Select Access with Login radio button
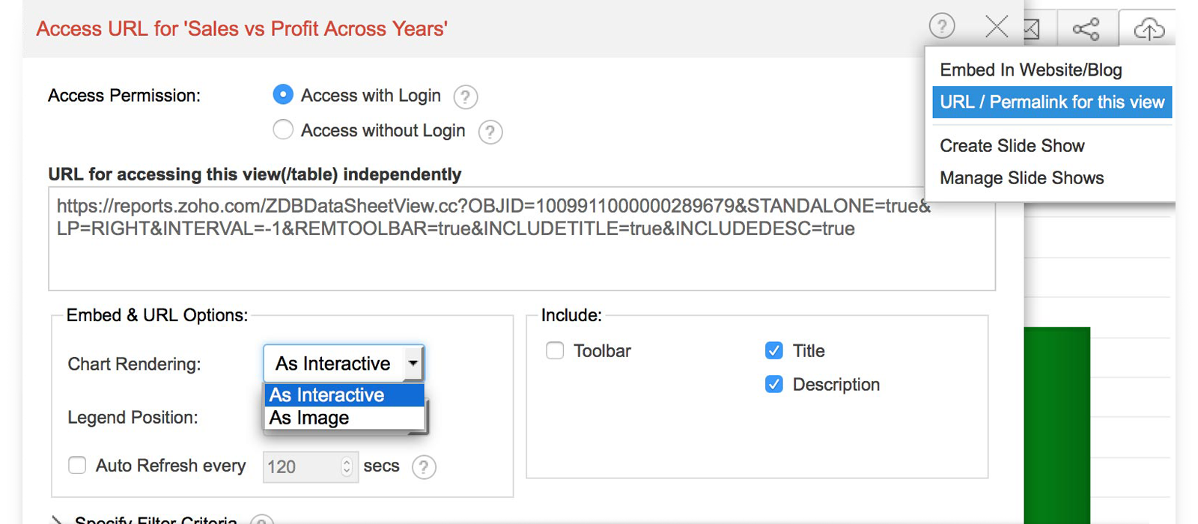1198x524 pixels. (283, 94)
